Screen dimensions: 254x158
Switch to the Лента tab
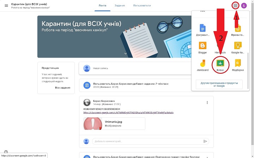102,6
